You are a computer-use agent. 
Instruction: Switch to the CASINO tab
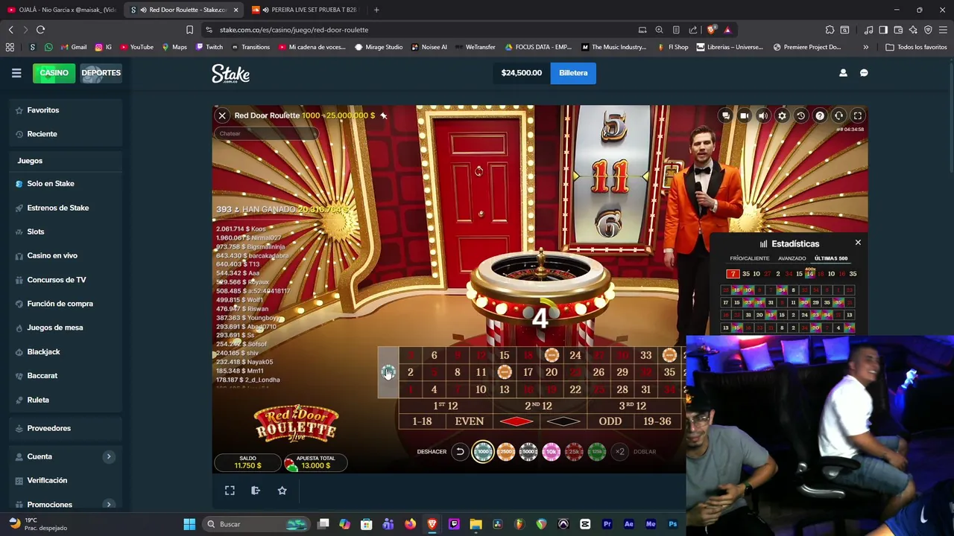54,73
